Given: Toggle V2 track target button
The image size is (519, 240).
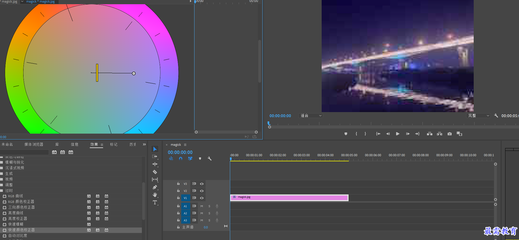Looking at the screenshot, I should coord(185,191).
